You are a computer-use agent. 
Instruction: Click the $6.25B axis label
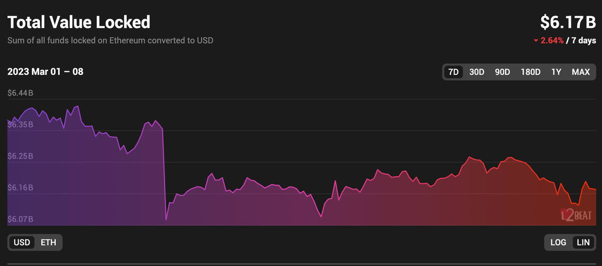pos(21,157)
